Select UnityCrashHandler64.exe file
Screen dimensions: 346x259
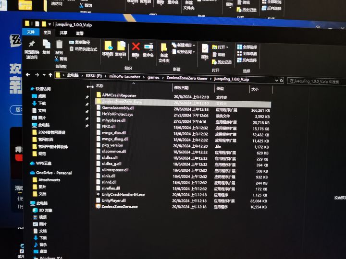click(120, 194)
